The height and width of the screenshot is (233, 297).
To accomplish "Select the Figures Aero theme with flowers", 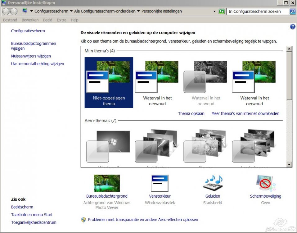I will 205,146.
